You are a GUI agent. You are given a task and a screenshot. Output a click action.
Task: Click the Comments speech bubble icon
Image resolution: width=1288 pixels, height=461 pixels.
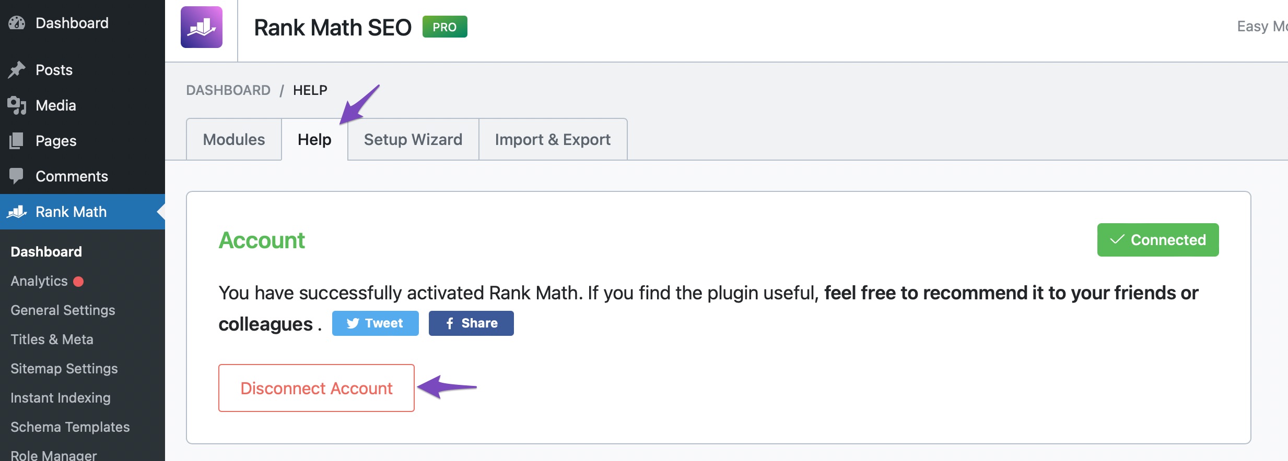tap(17, 176)
